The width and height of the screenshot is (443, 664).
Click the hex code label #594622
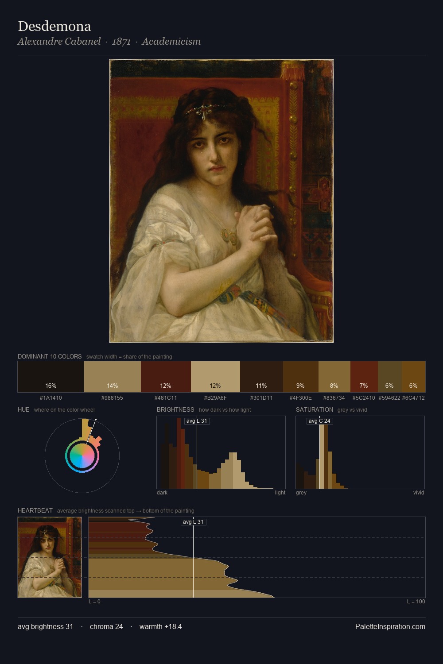[389, 398]
